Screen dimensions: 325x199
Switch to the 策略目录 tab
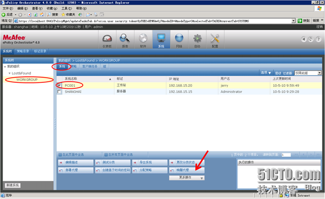tap(23, 51)
